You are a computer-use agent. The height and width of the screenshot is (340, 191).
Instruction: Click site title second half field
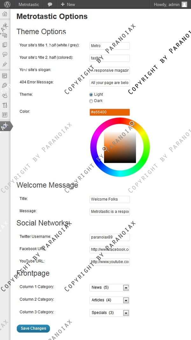(110, 58)
